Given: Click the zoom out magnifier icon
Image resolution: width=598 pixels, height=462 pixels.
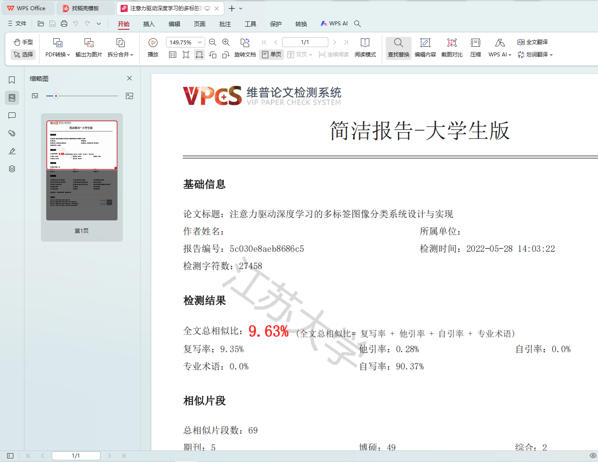Looking at the screenshot, I should (213, 42).
